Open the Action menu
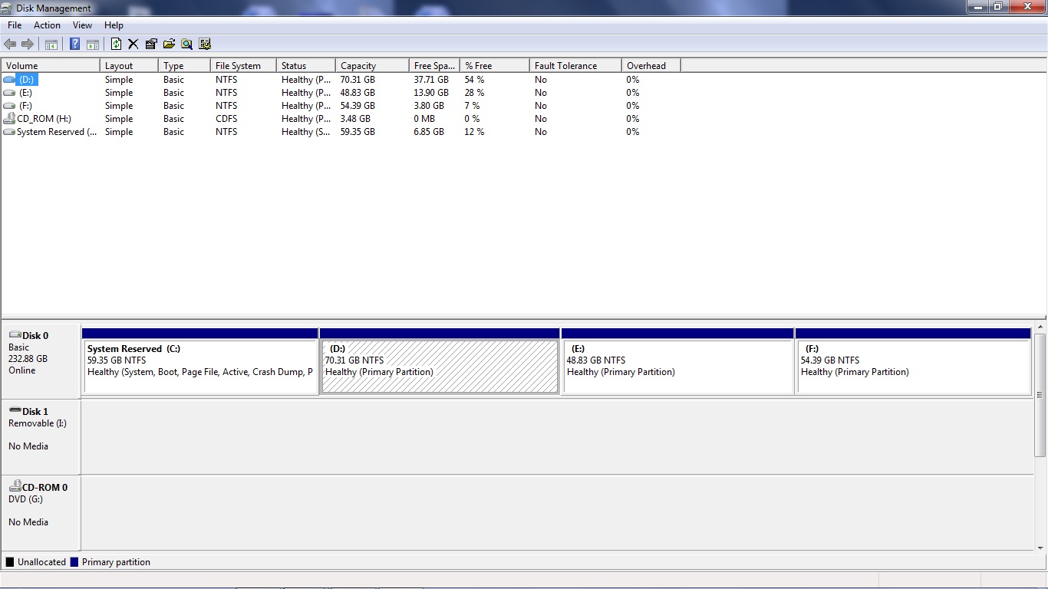 [47, 25]
